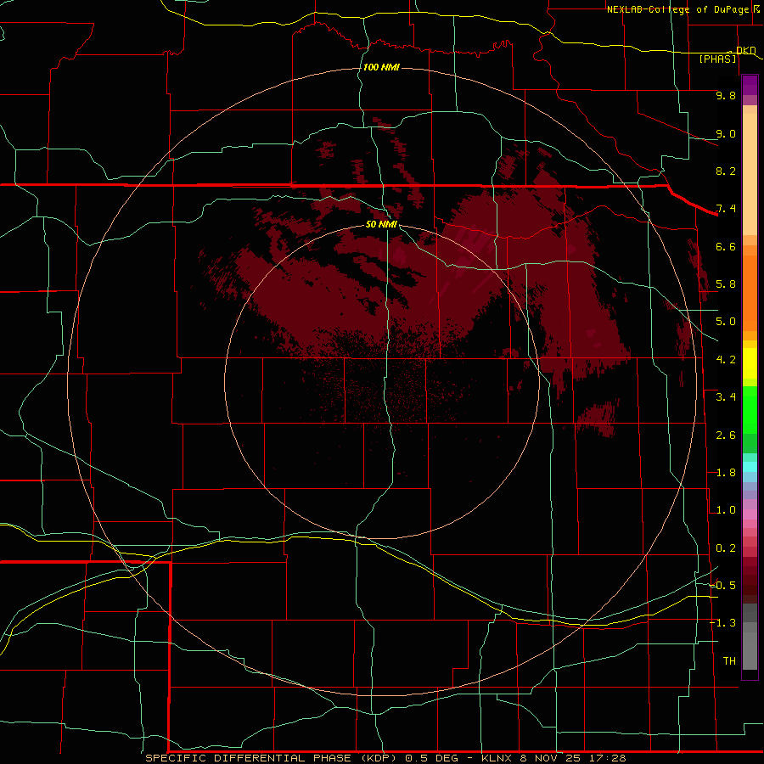Click the -1.3 legend value

pos(722,623)
